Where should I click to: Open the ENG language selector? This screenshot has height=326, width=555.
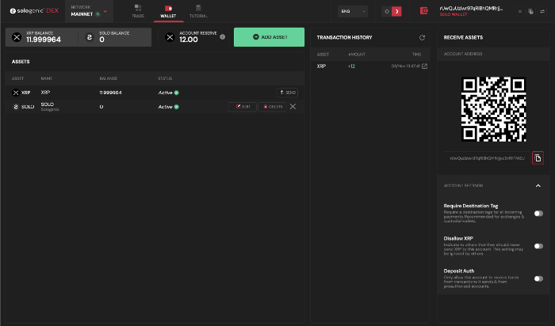(353, 11)
